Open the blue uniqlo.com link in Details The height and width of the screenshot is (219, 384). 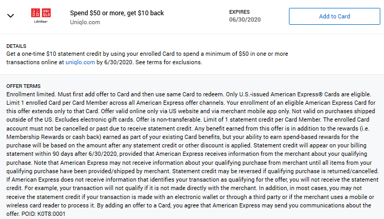coord(80,62)
